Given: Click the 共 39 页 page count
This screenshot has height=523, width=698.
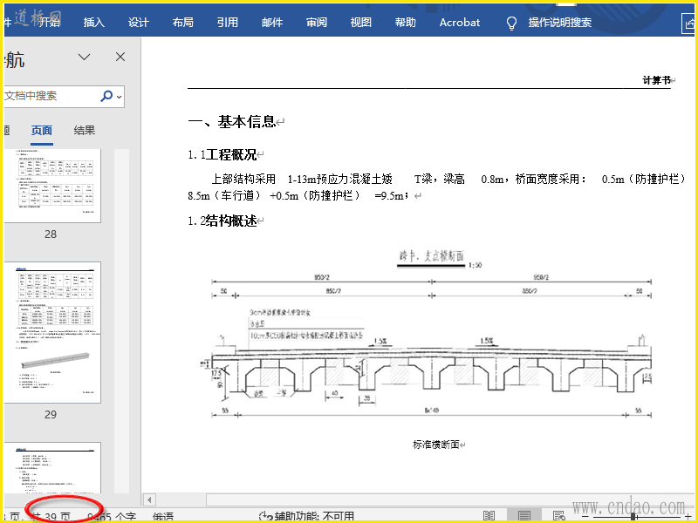Looking at the screenshot, I should coord(51,517).
